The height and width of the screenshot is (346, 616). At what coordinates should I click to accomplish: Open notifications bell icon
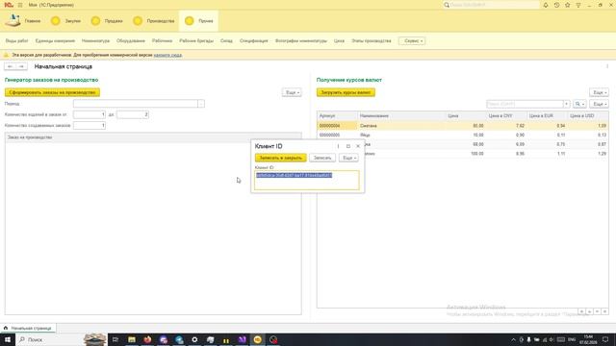pos(546,5)
